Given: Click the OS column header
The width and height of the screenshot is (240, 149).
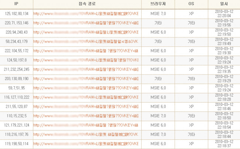Looking at the screenshot, I should tap(191, 4).
